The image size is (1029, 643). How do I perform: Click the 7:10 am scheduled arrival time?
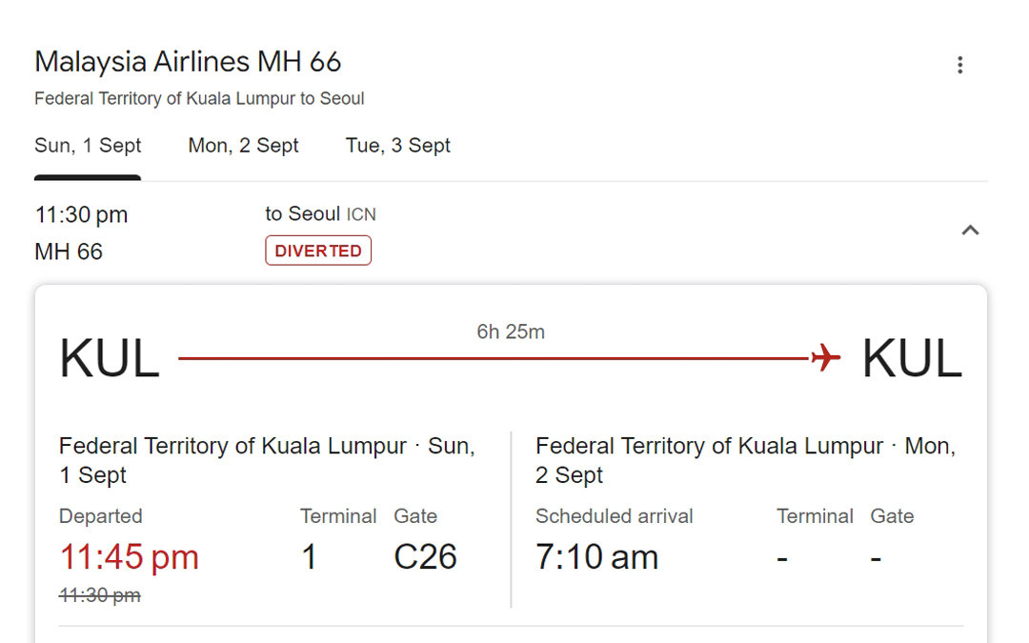pyautogui.click(x=596, y=557)
